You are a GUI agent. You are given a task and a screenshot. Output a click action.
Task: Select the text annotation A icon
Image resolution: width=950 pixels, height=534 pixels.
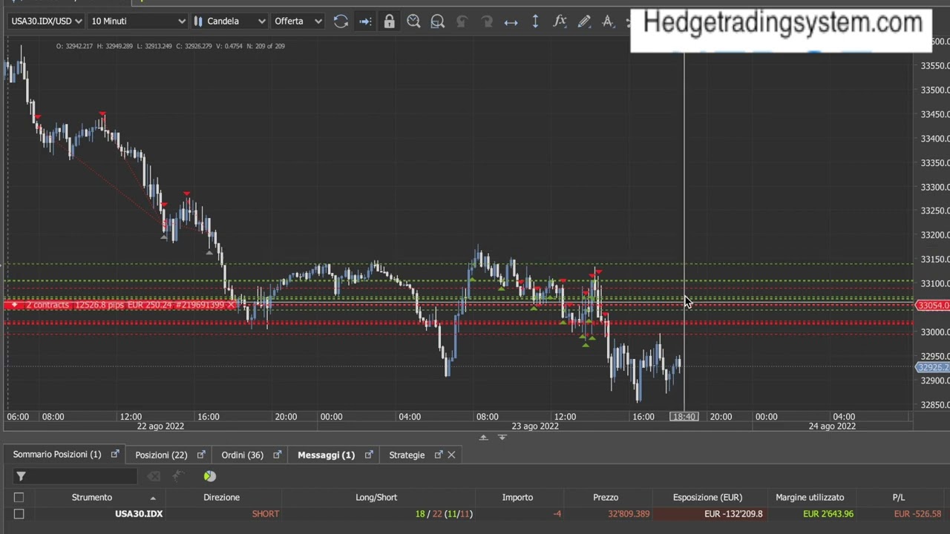(608, 22)
